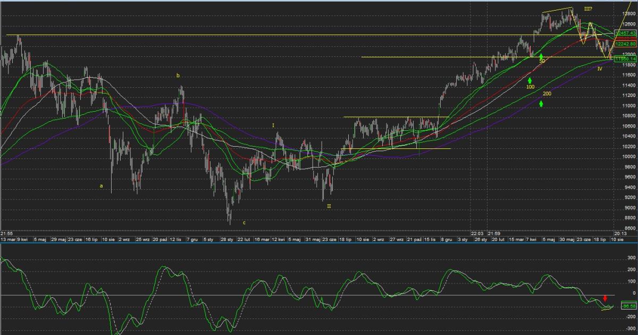This screenshot has height=335, width=638.
Task: Click the 'II' wave label near the low
Action: click(x=329, y=205)
